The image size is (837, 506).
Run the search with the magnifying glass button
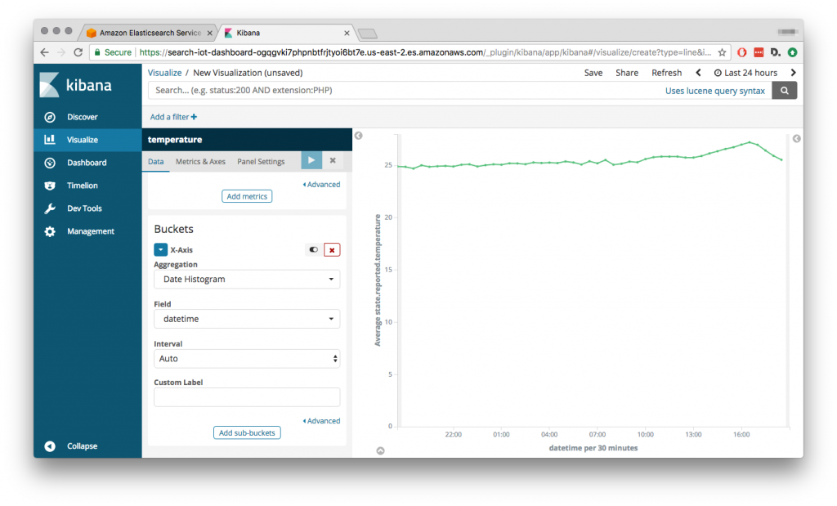click(x=784, y=90)
